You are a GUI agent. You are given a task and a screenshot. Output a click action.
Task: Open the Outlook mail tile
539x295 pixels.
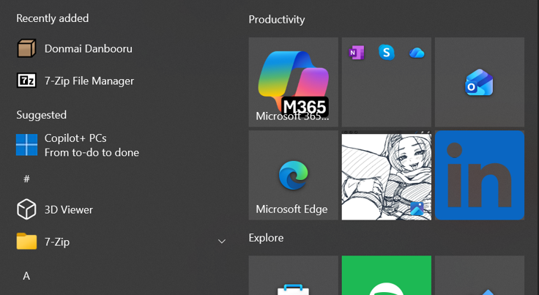pyautogui.click(x=480, y=83)
